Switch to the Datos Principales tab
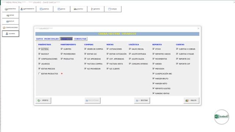Viewport: 235px width, 132px height. (x=47, y=39)
